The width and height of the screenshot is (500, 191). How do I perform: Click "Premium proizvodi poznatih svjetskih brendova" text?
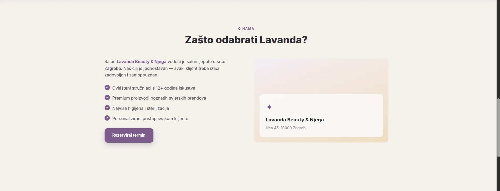(159, 98)
